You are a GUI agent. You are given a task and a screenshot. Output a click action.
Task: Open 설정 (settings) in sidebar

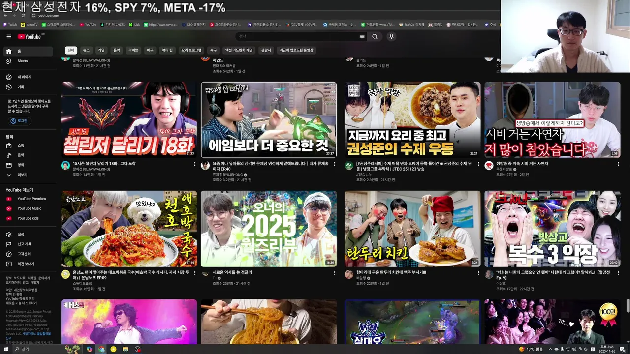[29, 235]
